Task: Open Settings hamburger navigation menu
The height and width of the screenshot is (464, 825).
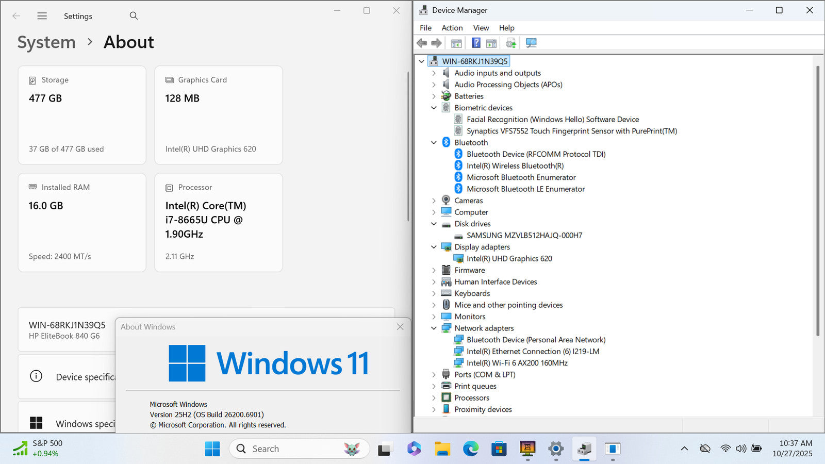Action: [42, 16]
